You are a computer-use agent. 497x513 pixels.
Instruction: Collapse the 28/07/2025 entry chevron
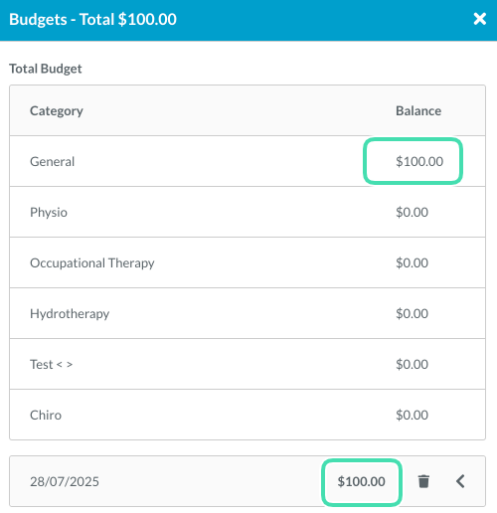pyautogui.click(x=460, y=481)
